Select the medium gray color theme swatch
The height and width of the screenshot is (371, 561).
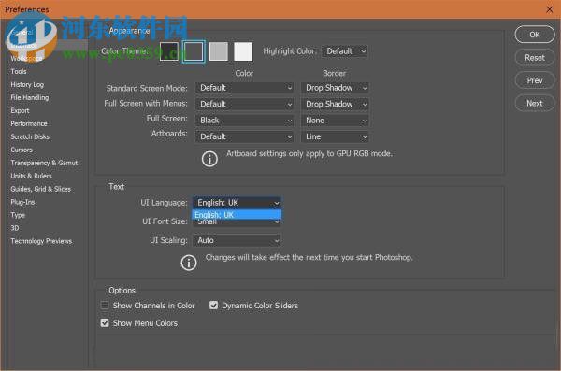pos(219,51)
